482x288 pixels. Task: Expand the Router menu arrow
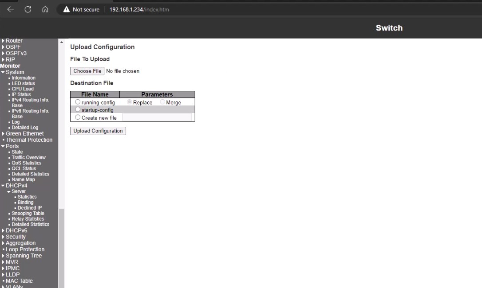pyautogui.click(x=3, y=40)
